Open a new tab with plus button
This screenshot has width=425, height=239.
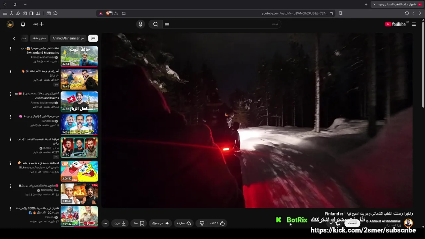click(366, 4)
